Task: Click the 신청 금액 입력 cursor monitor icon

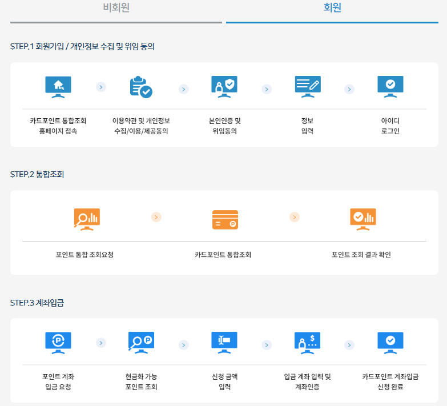Action: tap(224, 343)
